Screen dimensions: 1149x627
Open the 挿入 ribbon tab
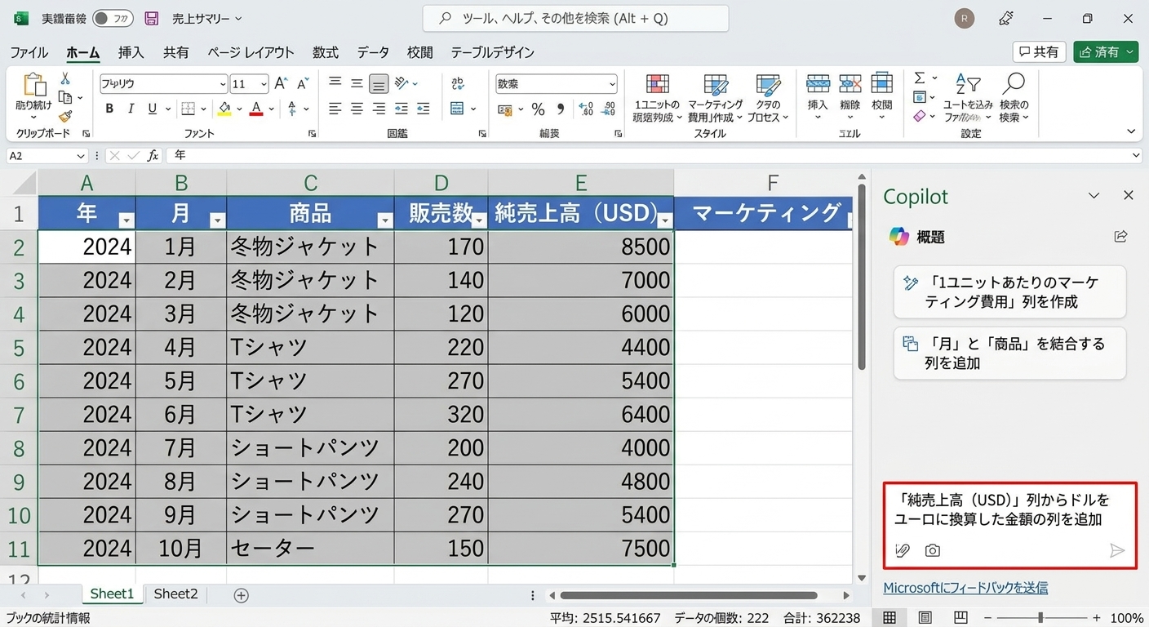click(131, 52)
